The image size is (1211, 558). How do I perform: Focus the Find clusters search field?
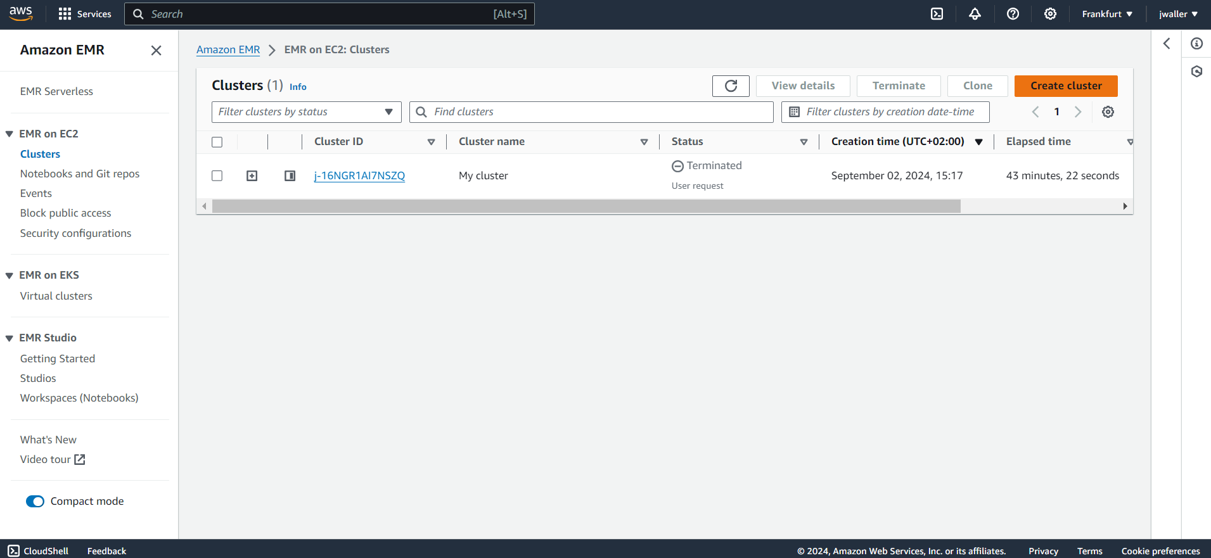click(591, 112)
